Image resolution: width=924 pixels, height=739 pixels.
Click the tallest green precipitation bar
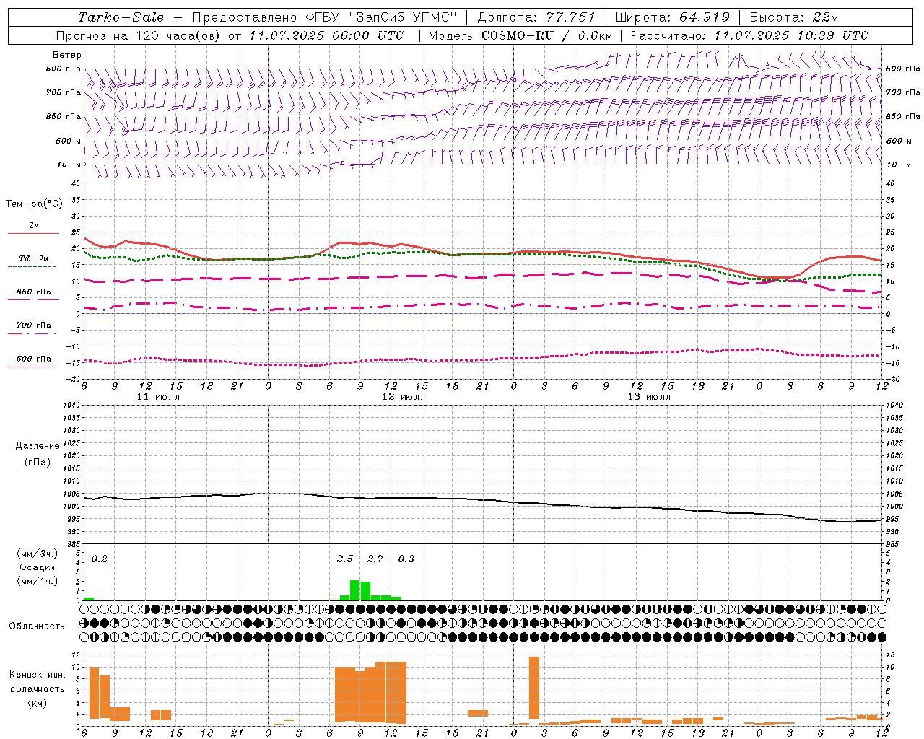355,590
